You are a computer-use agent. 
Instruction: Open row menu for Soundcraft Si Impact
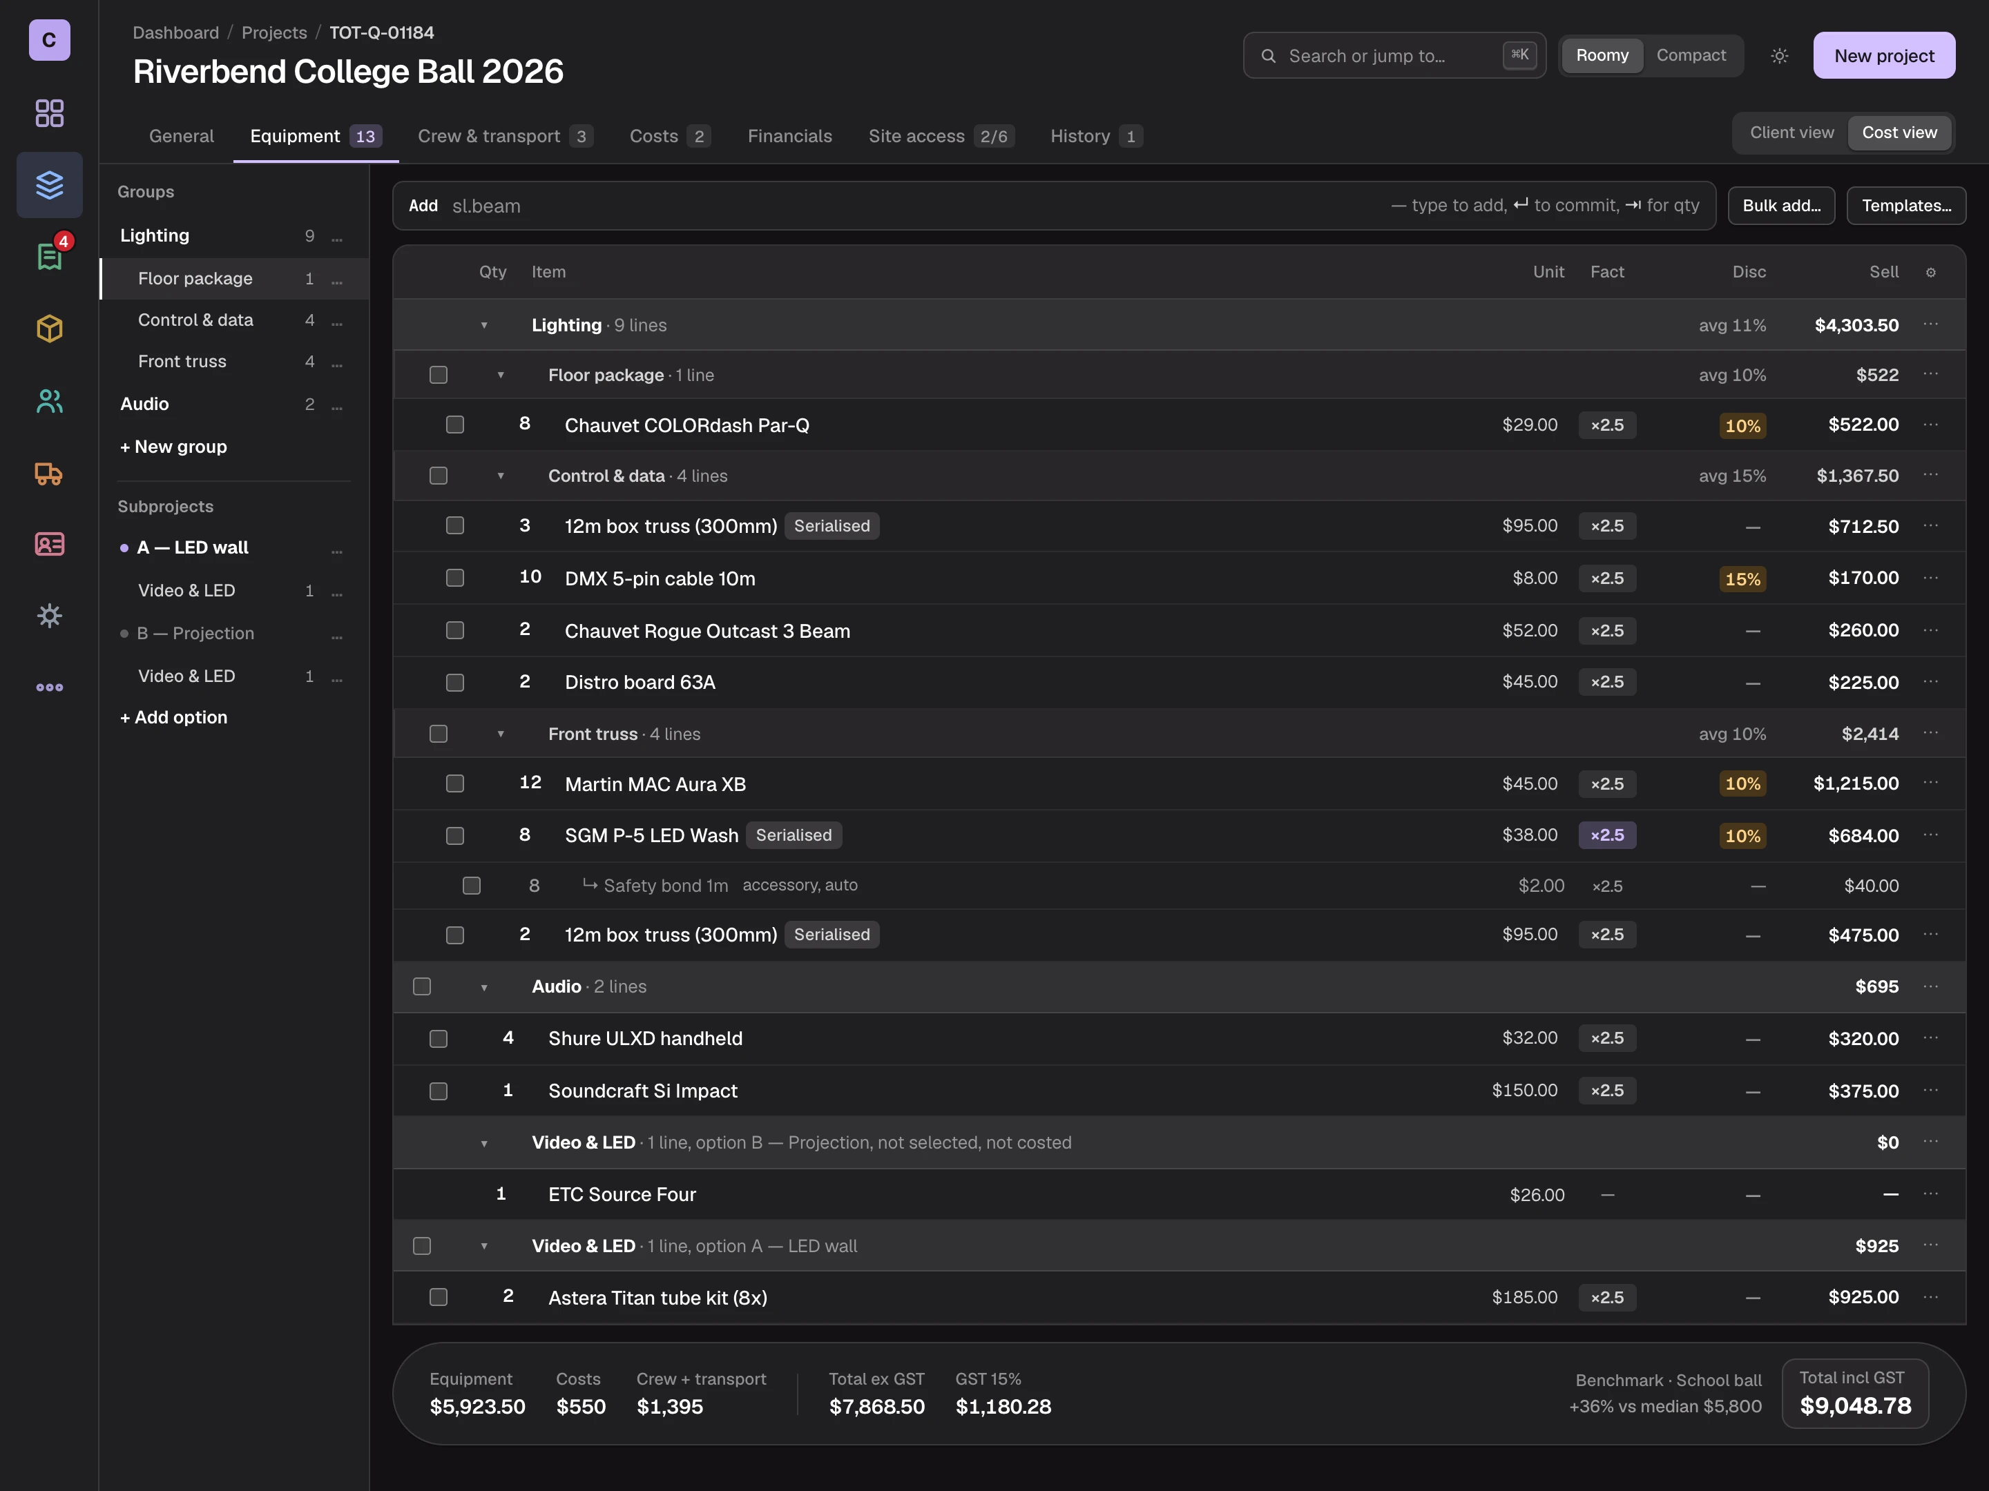[x=1930, y=1090]
